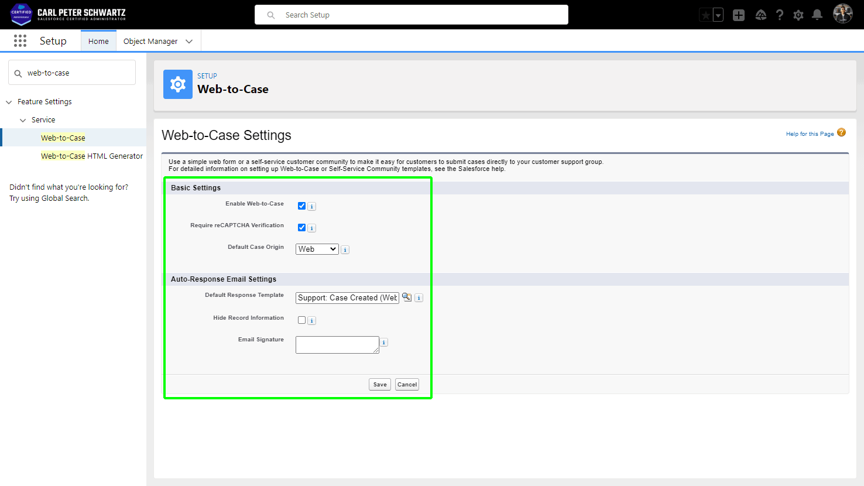Click info icon next to Require reCAPTCHA Verification
This screenshot has width=864, height=486.
[x=312, y=228]
